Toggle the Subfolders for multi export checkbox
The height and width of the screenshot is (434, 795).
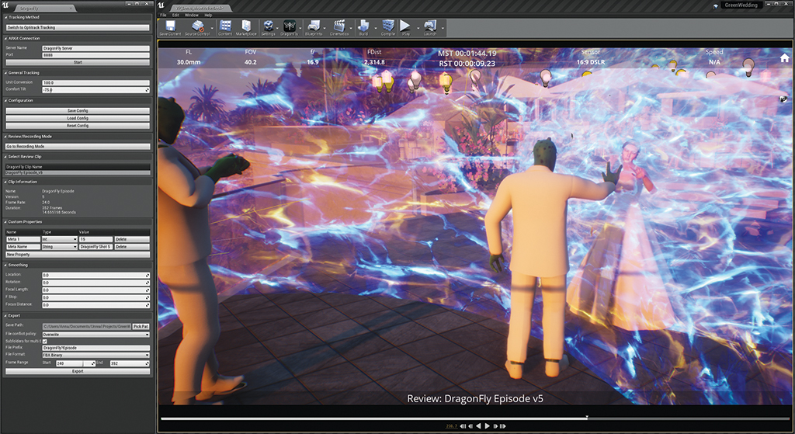[44, 341]
